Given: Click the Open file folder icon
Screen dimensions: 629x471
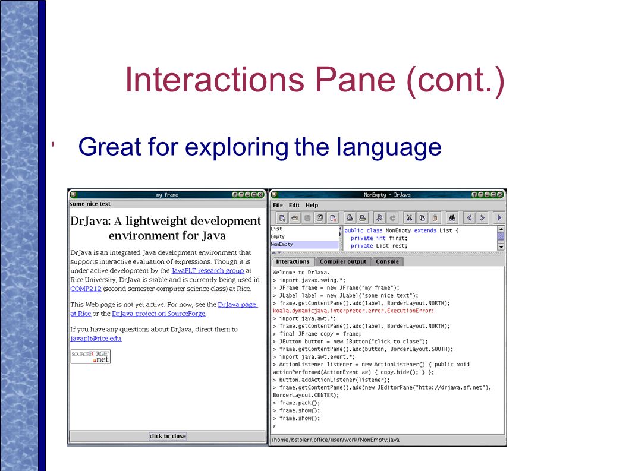Looking at the screenshot, I should 295,217.
